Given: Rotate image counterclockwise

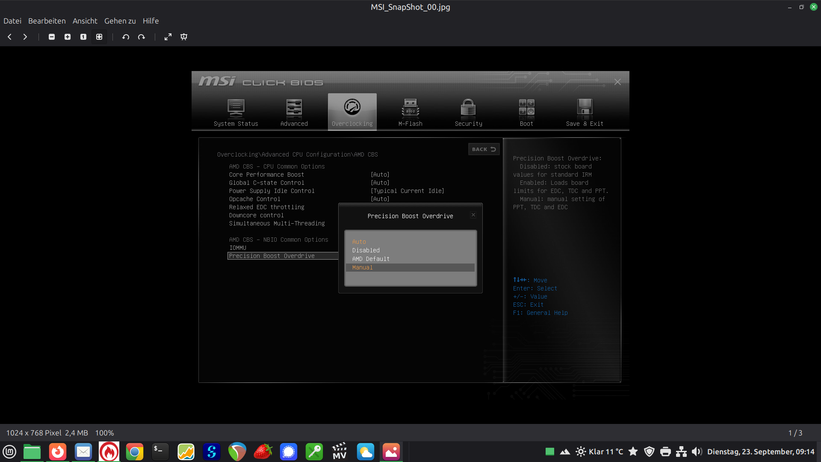Looking at the screenshot, I should (126, 37).
